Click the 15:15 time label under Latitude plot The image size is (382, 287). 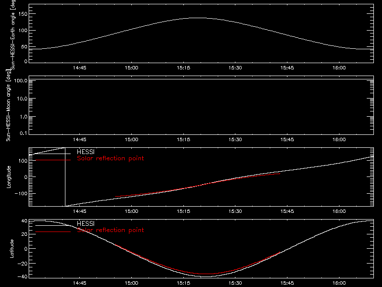[183, 283]
